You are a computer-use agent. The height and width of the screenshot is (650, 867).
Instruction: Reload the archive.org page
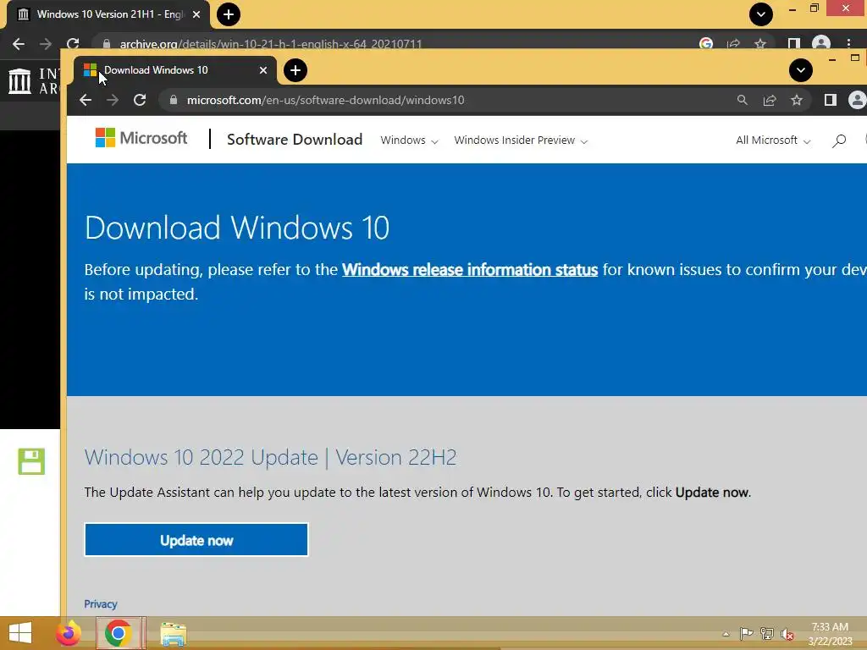point(73,43)
